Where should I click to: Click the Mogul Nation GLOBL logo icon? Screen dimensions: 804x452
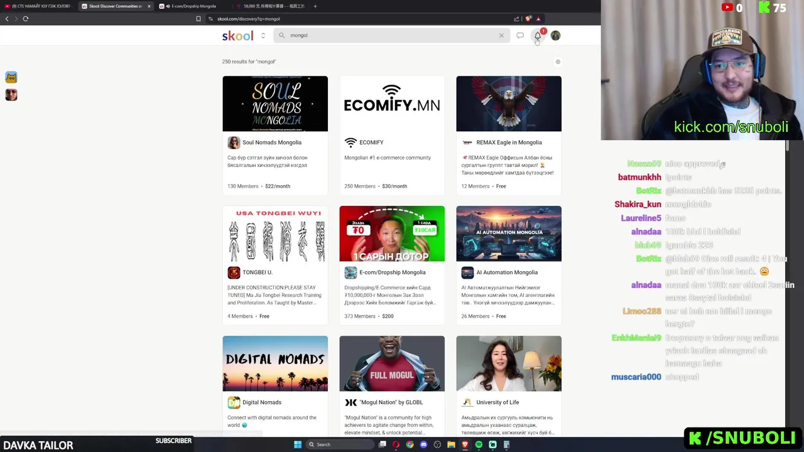[x=350, y=402]
